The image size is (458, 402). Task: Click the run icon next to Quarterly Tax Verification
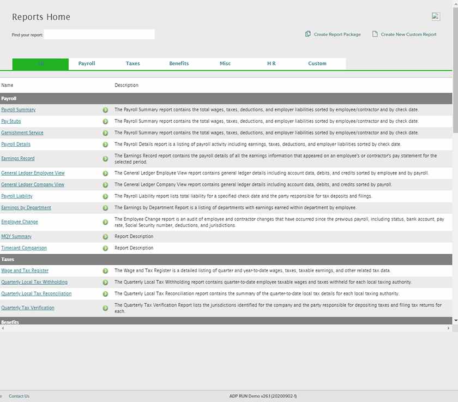click(x=105, y=308)
